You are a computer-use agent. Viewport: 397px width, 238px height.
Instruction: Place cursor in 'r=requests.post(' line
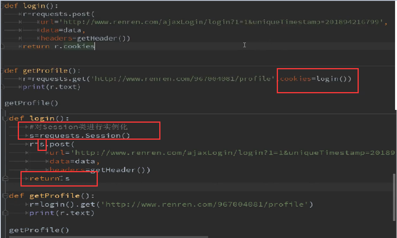point(59,14)
